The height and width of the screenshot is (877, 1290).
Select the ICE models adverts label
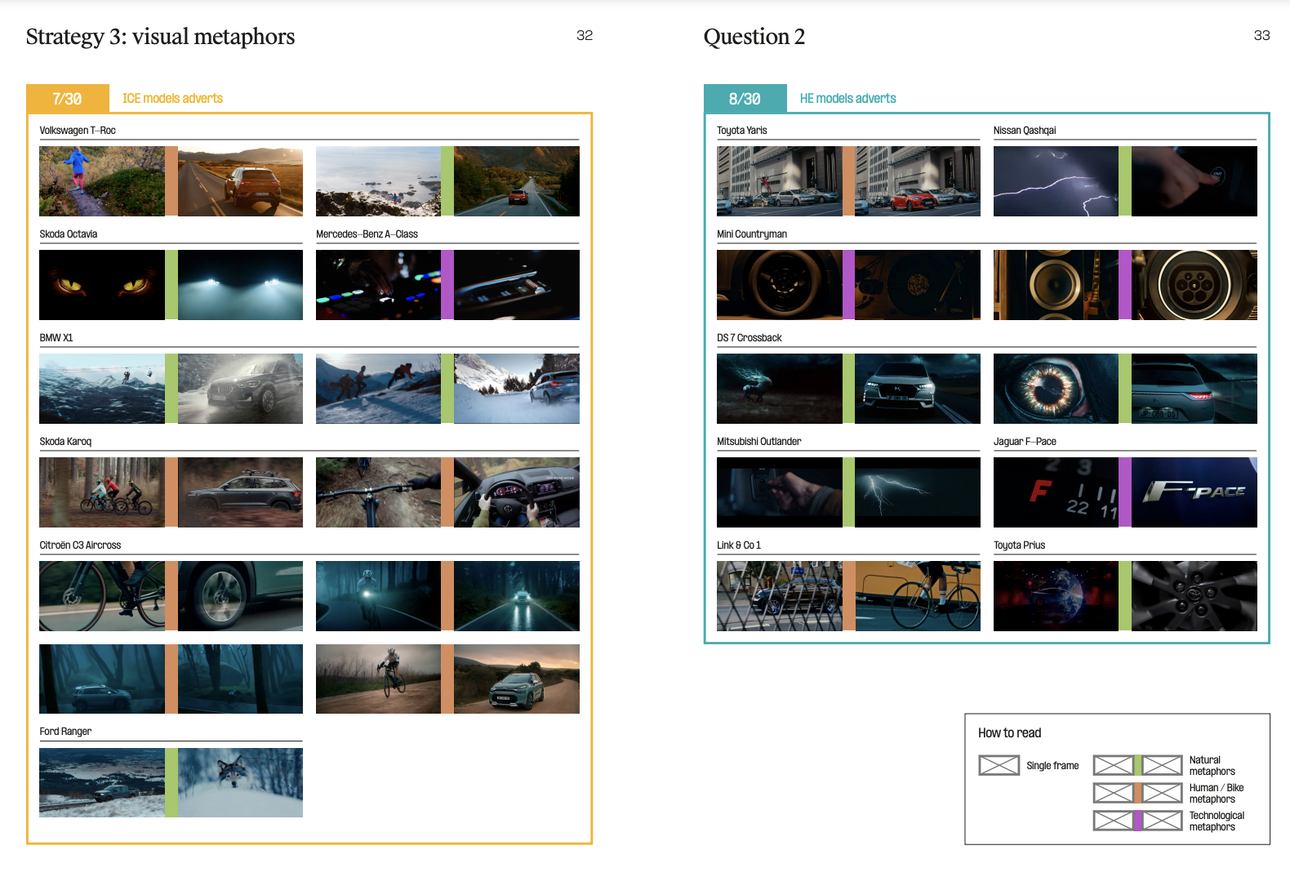coord(172,98)
